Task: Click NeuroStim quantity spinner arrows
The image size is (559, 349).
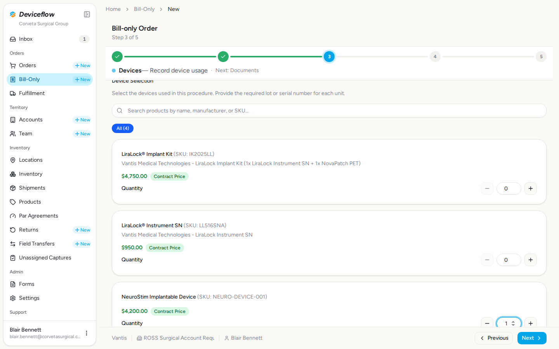Action: [513, 323]
